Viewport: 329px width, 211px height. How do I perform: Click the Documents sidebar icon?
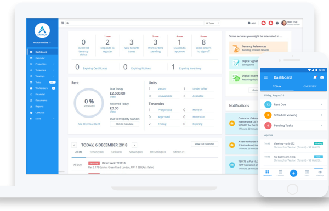pos(31,101)
